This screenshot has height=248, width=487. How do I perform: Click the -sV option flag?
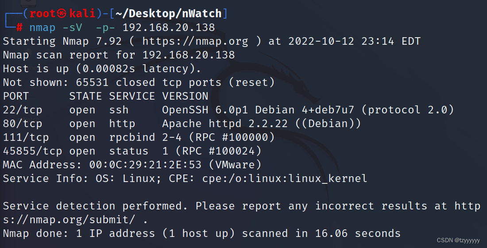(x=72, y=27)
